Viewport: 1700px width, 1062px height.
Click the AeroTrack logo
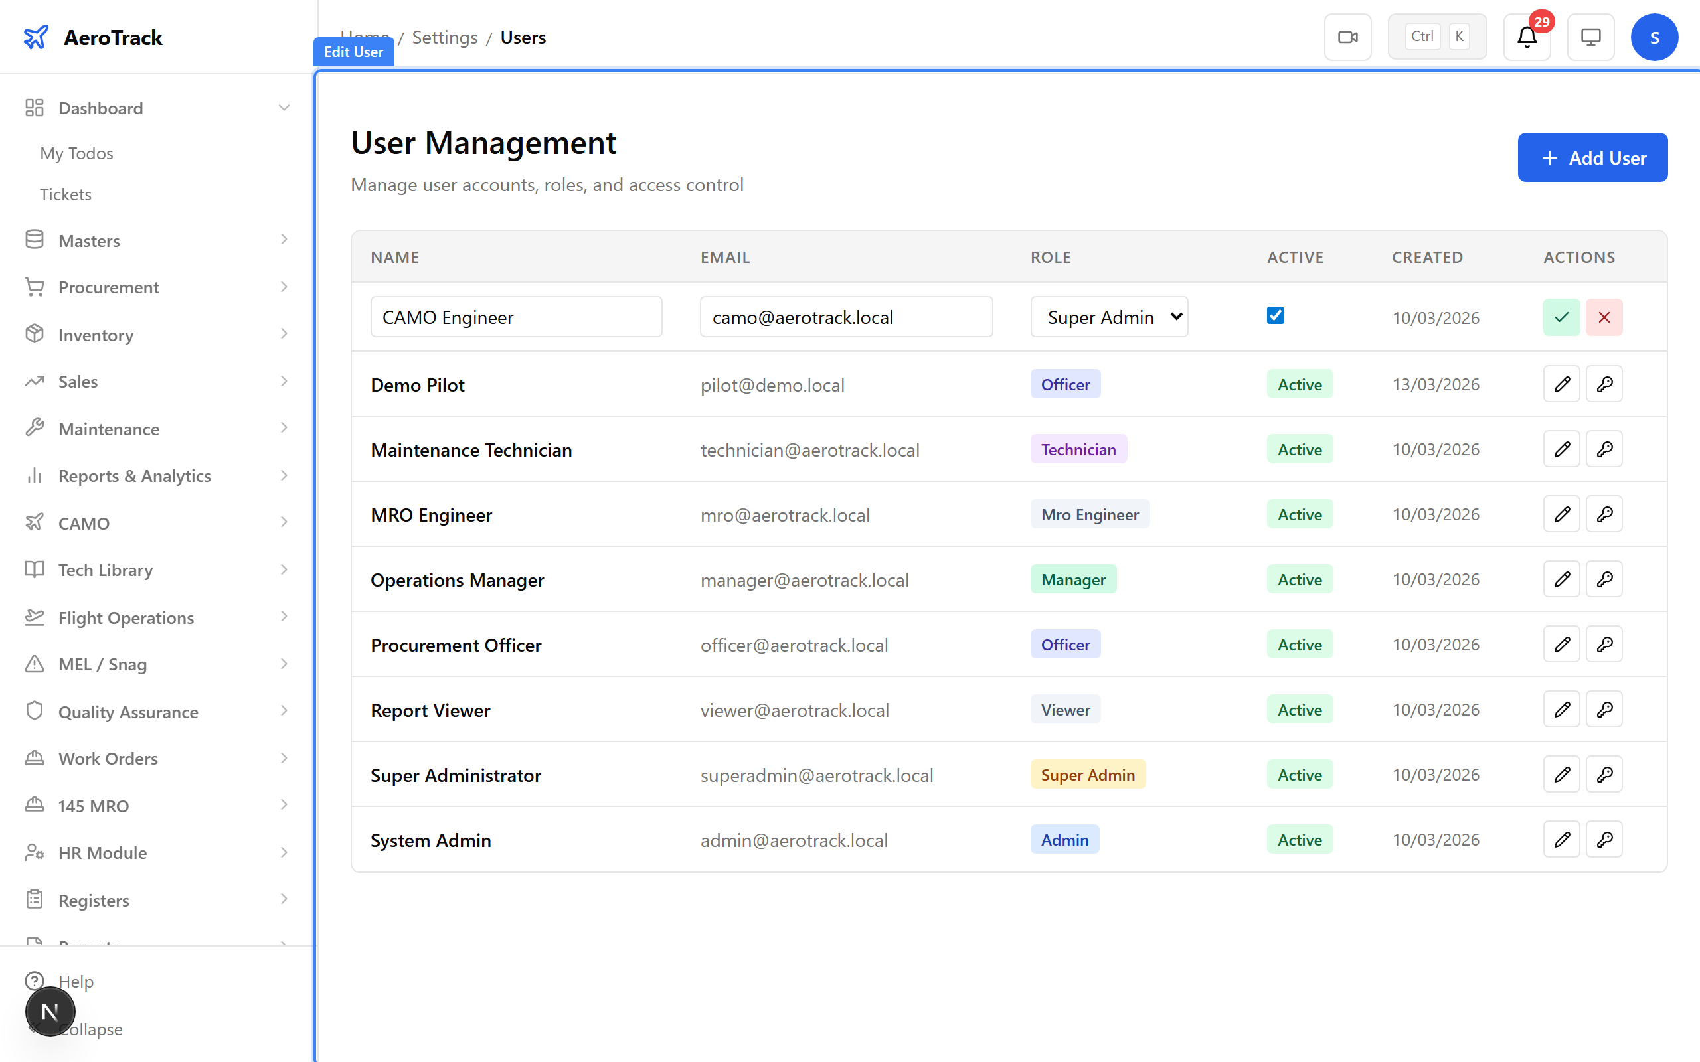pyautogui.click(x=92, y=37)
